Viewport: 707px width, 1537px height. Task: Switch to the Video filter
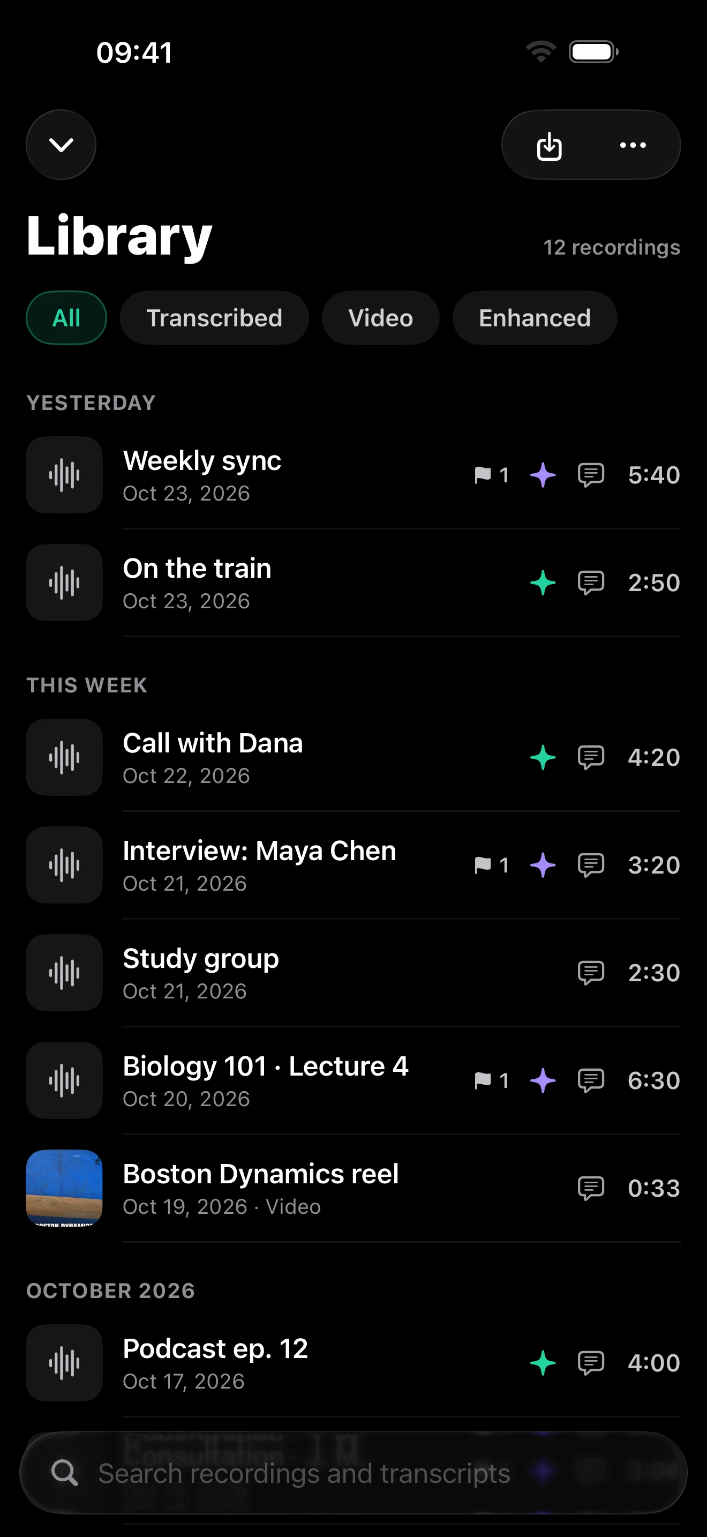click(380, 317)
